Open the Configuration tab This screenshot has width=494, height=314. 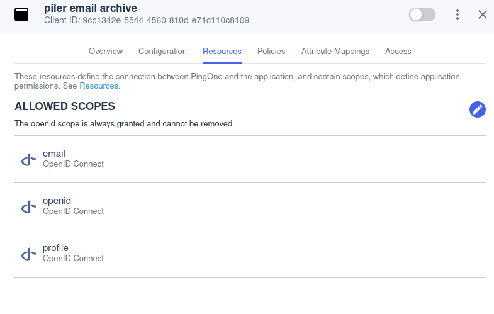(x=162, y=52)
